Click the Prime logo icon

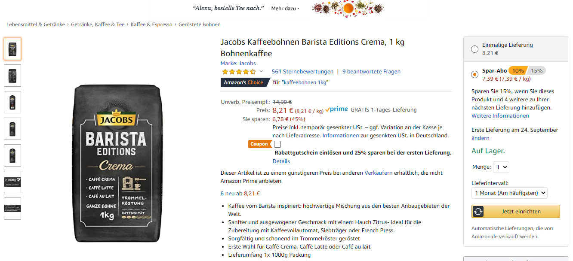click(336, 109)
